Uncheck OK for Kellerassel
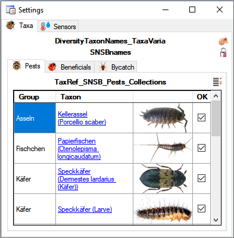234x238 pixels. tap(201, 117)
